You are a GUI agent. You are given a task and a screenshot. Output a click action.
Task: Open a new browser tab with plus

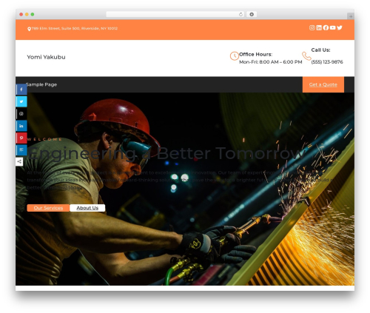351,16
